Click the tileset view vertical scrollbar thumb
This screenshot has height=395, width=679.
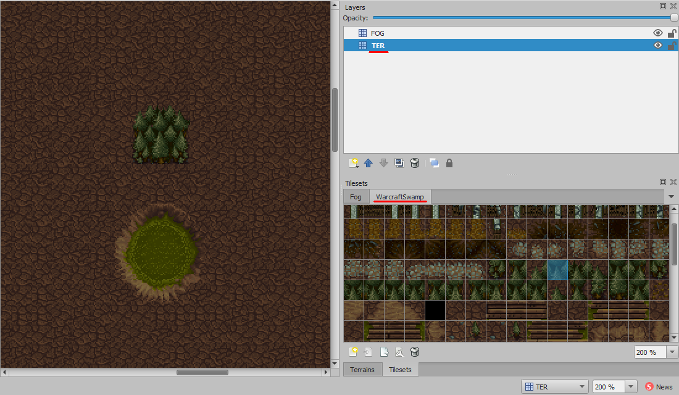[674, 244]
